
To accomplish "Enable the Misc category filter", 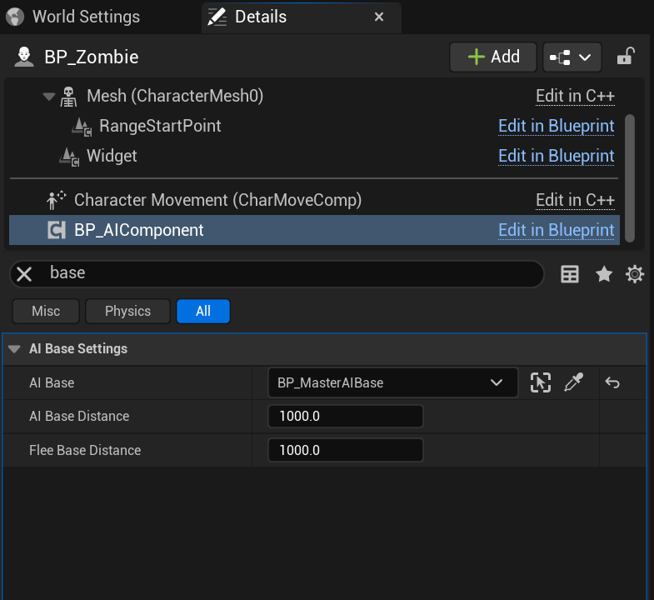I will pyautogui.click(x=46, y=311).
